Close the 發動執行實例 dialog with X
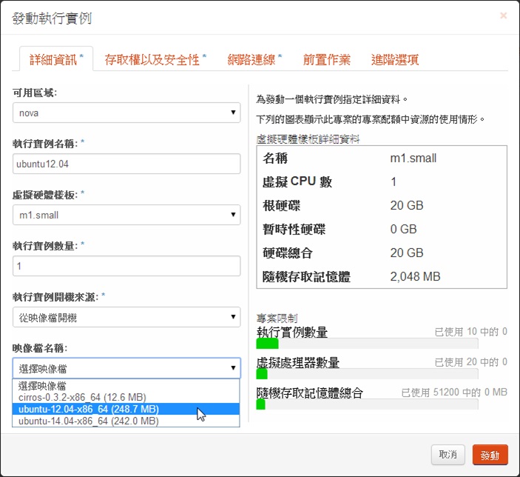 click(504, 16)
